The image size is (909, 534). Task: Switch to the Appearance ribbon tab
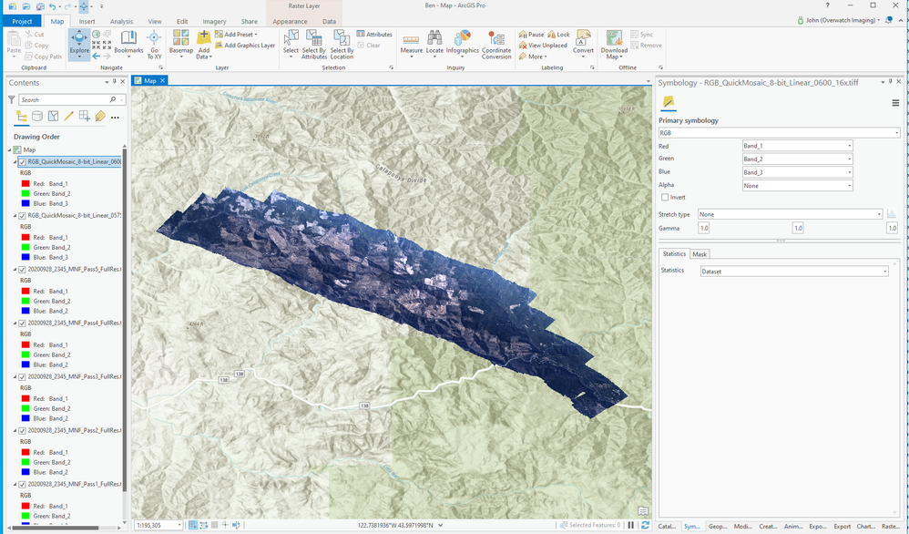coord(290,22)
